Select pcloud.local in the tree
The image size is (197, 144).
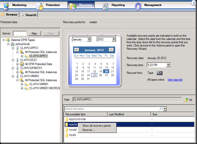pos(22,44)
